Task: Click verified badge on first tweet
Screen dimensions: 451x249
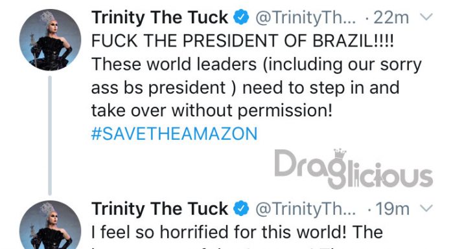Action: coord(241,17)
